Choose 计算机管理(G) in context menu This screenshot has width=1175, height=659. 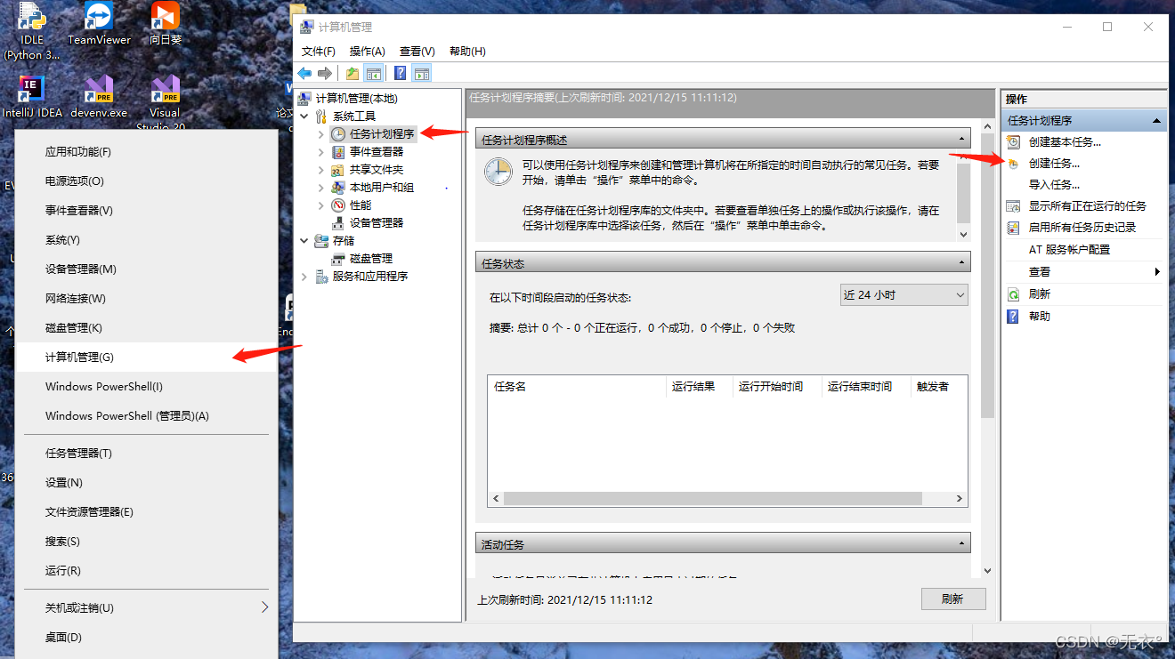147,358
